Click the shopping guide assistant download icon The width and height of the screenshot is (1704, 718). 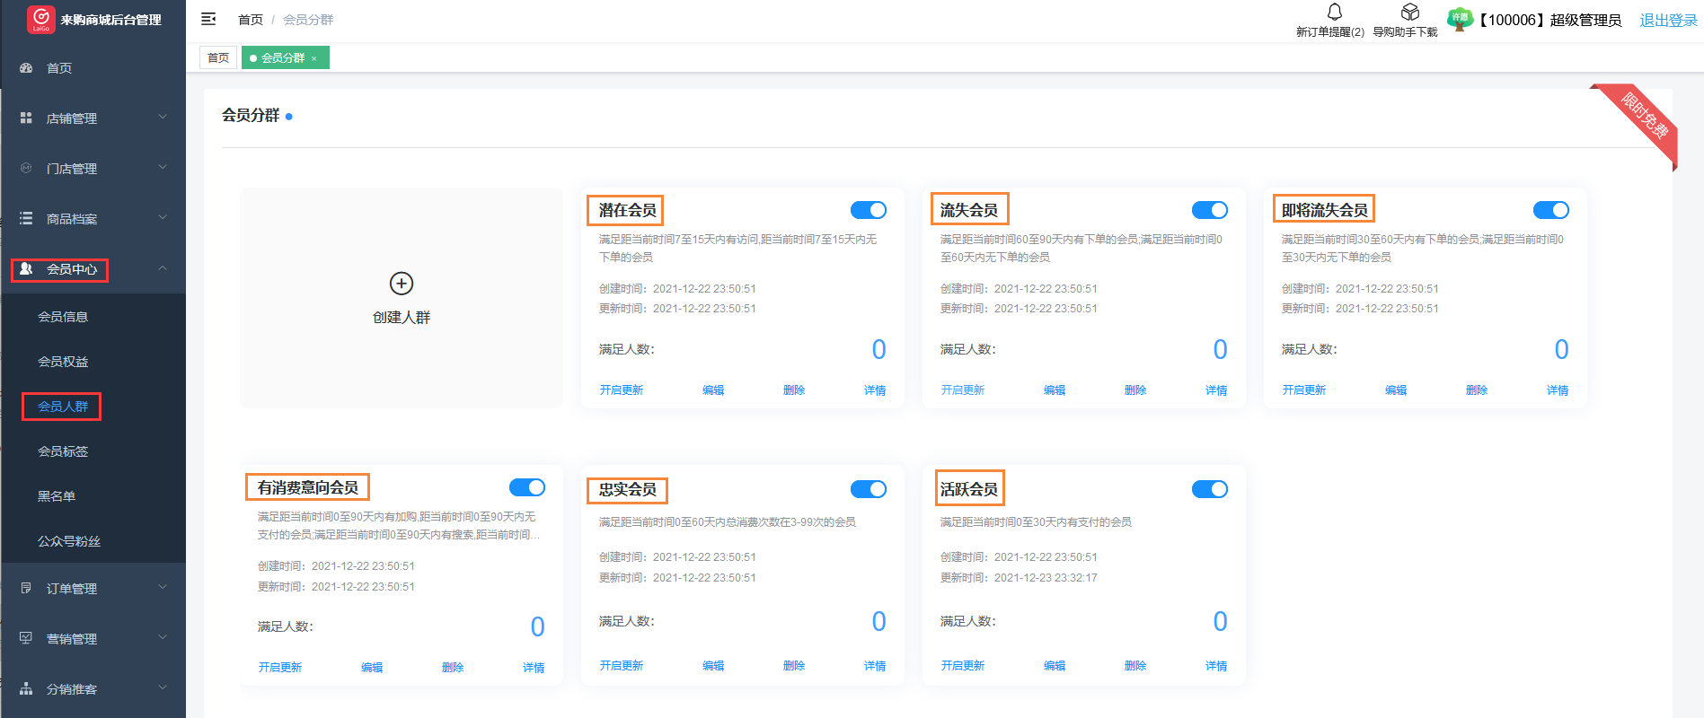coord(1409,13)
